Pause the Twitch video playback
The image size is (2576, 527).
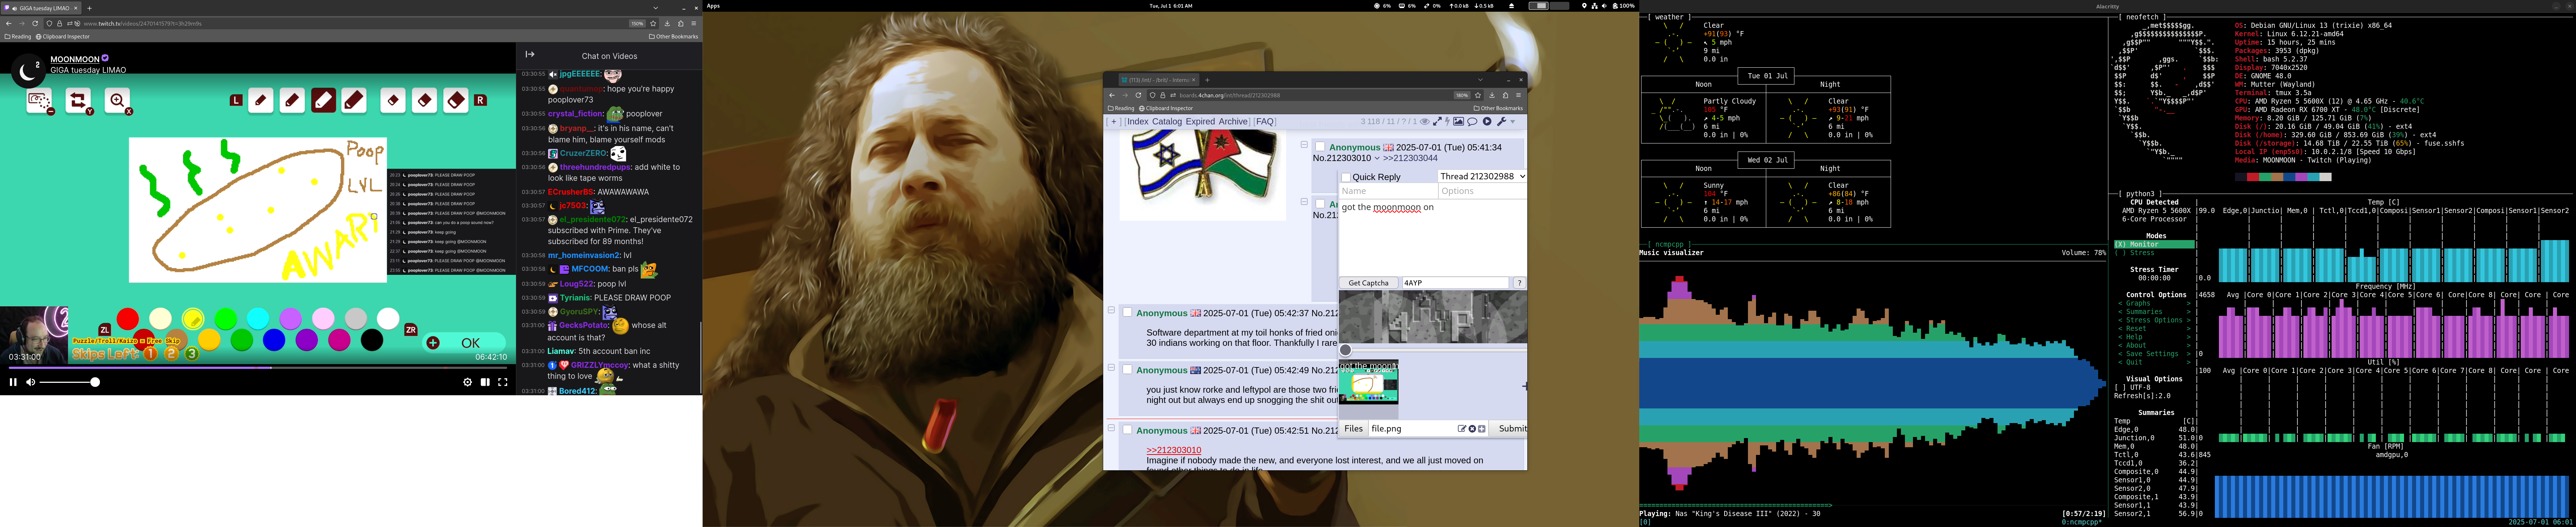pyautogui.click(x=13, y=382)
